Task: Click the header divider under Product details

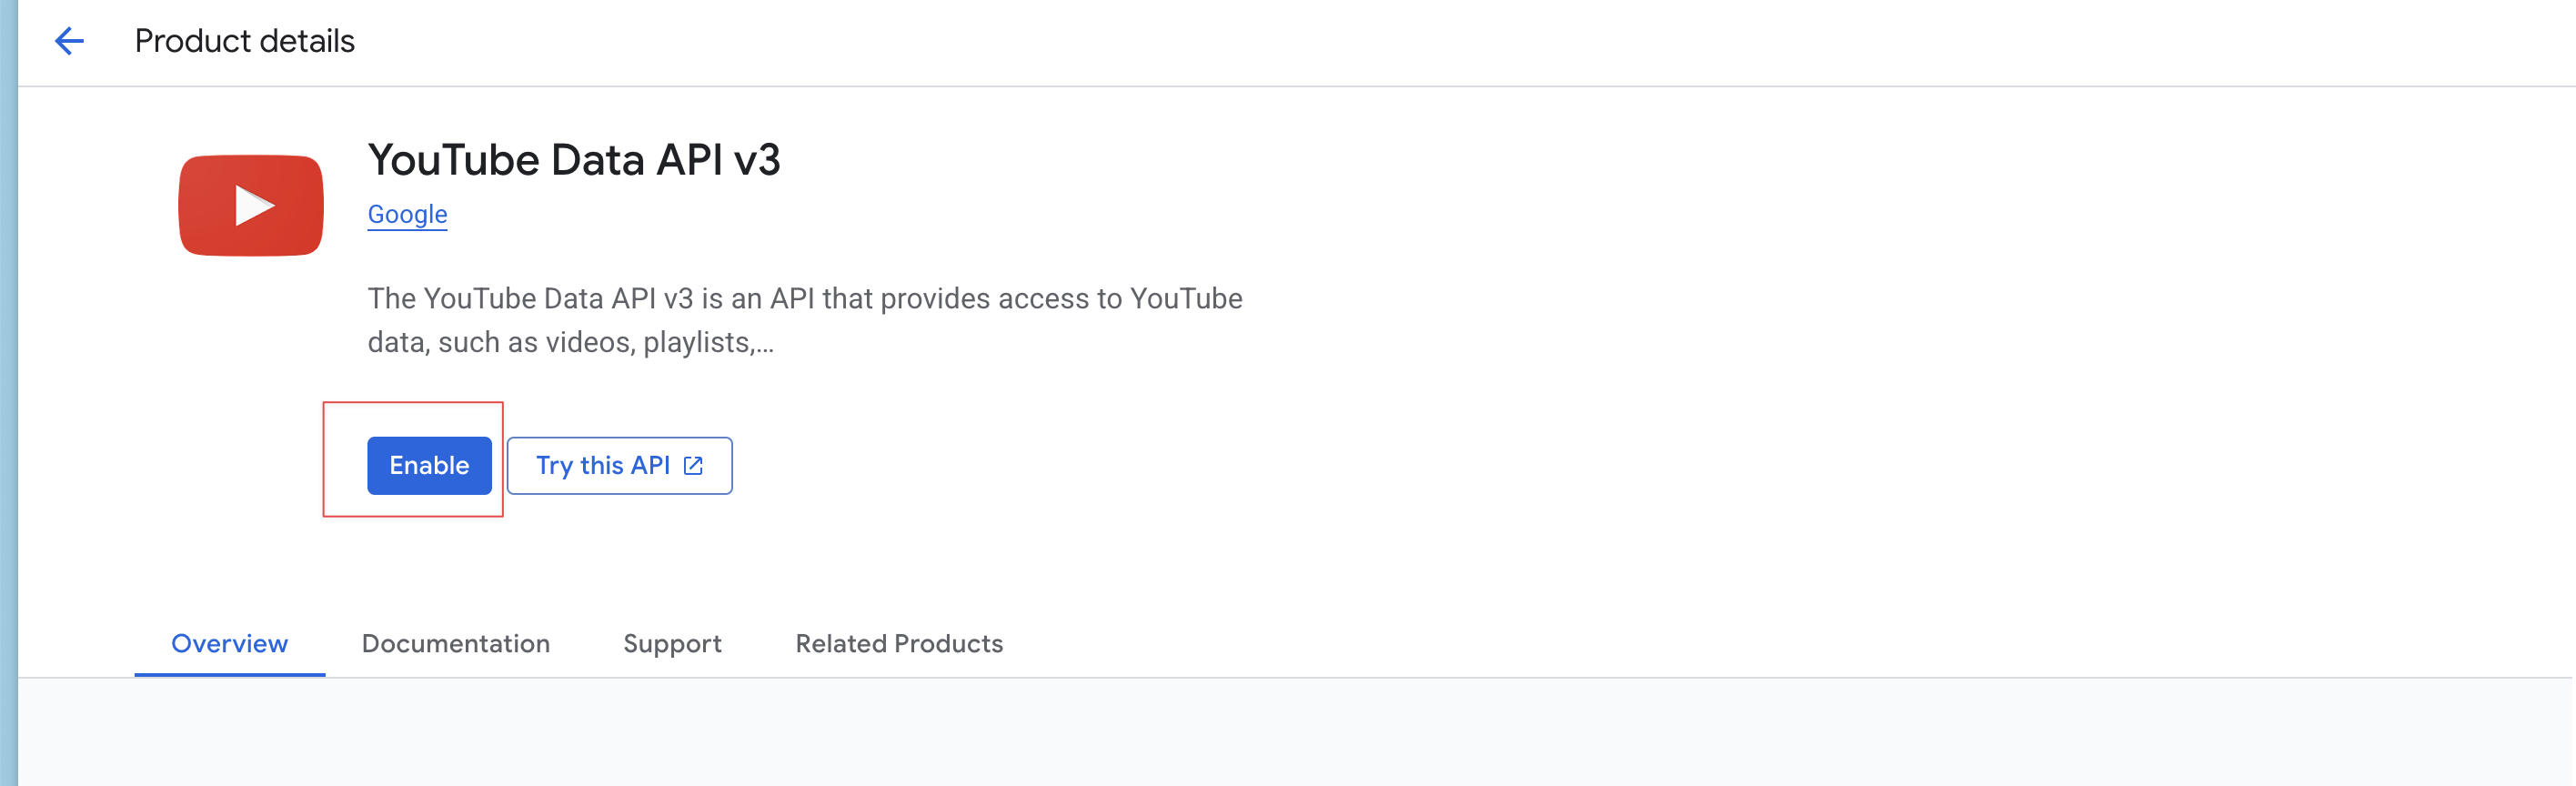Action: click(x=1296, y=86)
